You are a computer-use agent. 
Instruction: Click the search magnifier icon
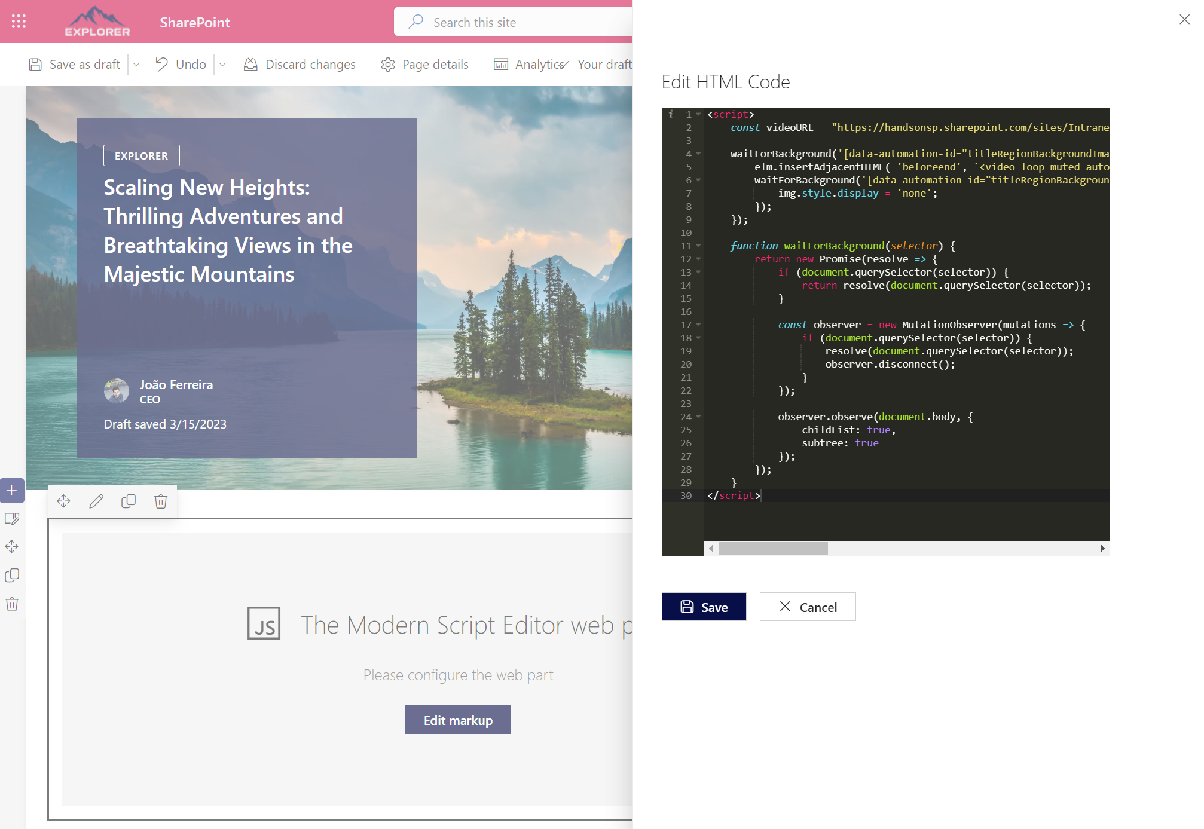click(x=415, y=22)
